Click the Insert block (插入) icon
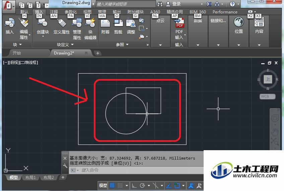 click(x=9, y=23)
